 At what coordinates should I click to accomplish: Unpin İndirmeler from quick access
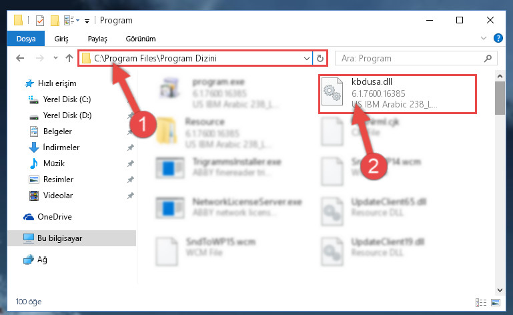coord(130,147)
